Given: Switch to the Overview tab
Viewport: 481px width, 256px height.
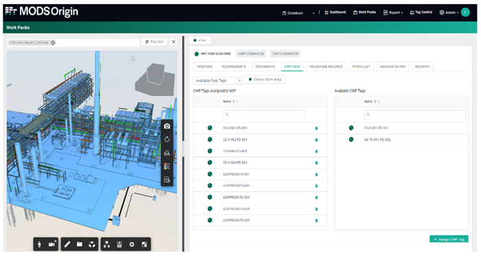Looking at the screenshot, I should 204,67.
